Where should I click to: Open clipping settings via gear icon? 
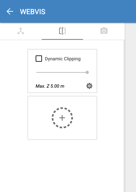[89, 86]
